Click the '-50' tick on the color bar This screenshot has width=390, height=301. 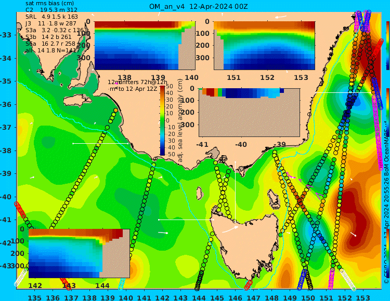tap(171, 154)
